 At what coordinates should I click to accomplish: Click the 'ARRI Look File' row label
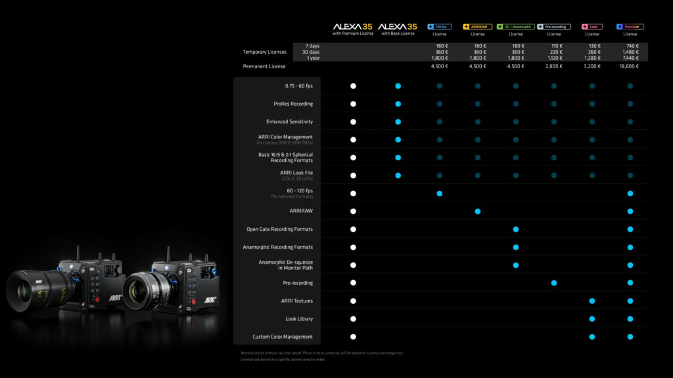tap(296, 173)
